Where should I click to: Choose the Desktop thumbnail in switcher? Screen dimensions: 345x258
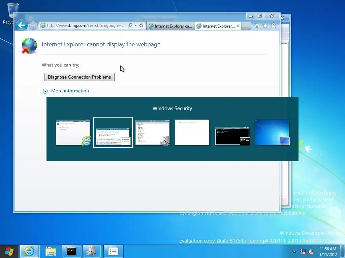click(x=272, y=132)
